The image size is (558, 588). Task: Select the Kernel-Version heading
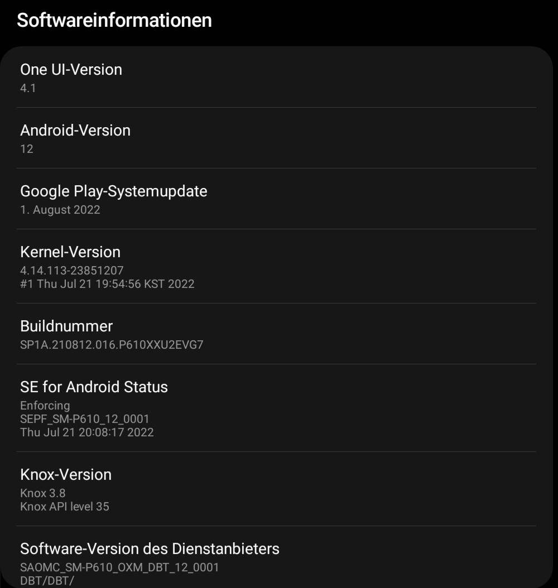(70, 252)
